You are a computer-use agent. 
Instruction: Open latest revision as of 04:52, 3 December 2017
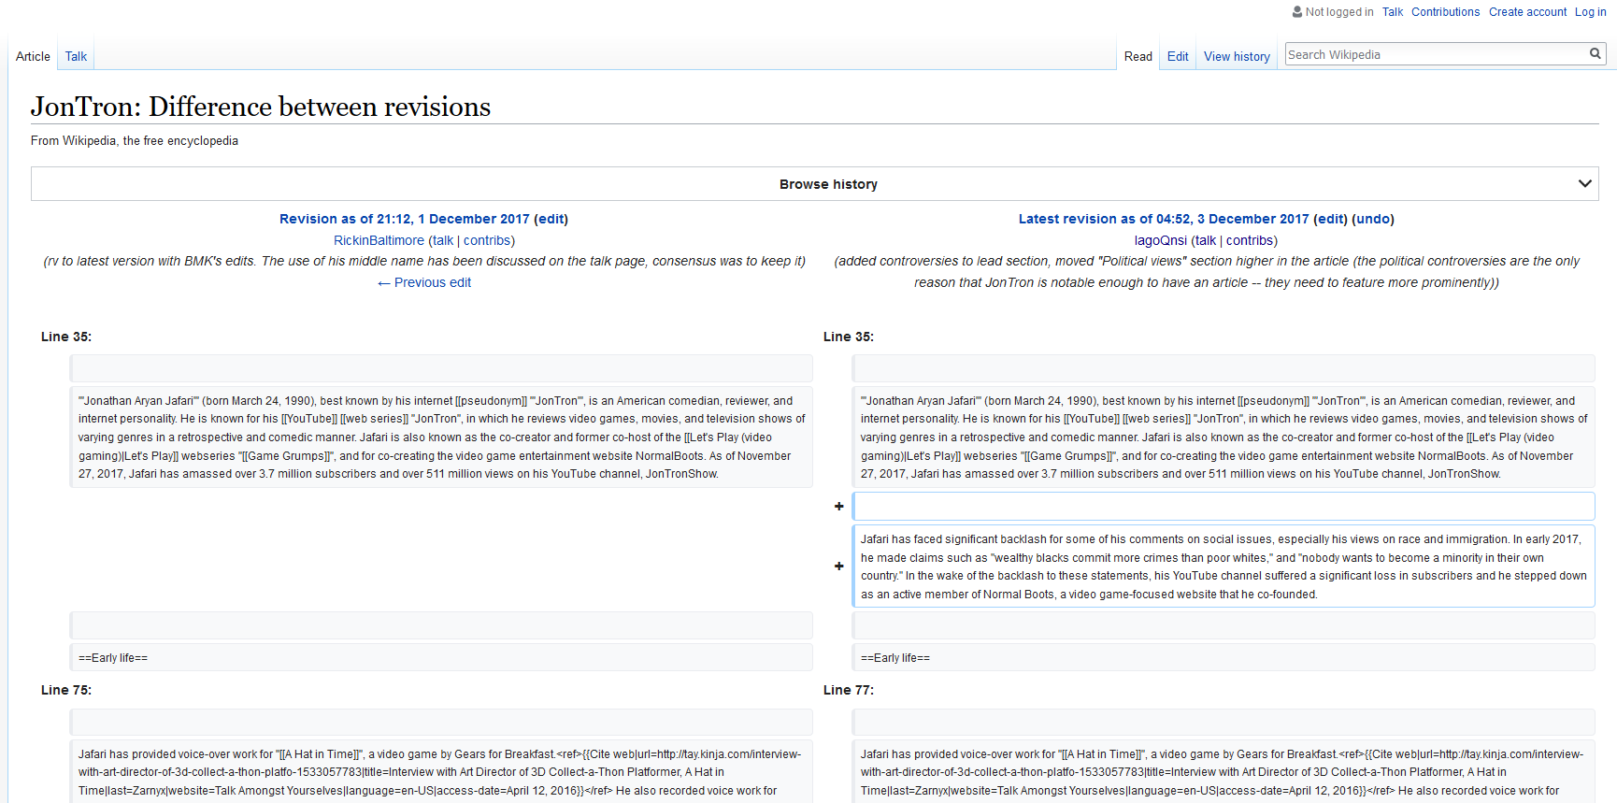point(1164,219)
